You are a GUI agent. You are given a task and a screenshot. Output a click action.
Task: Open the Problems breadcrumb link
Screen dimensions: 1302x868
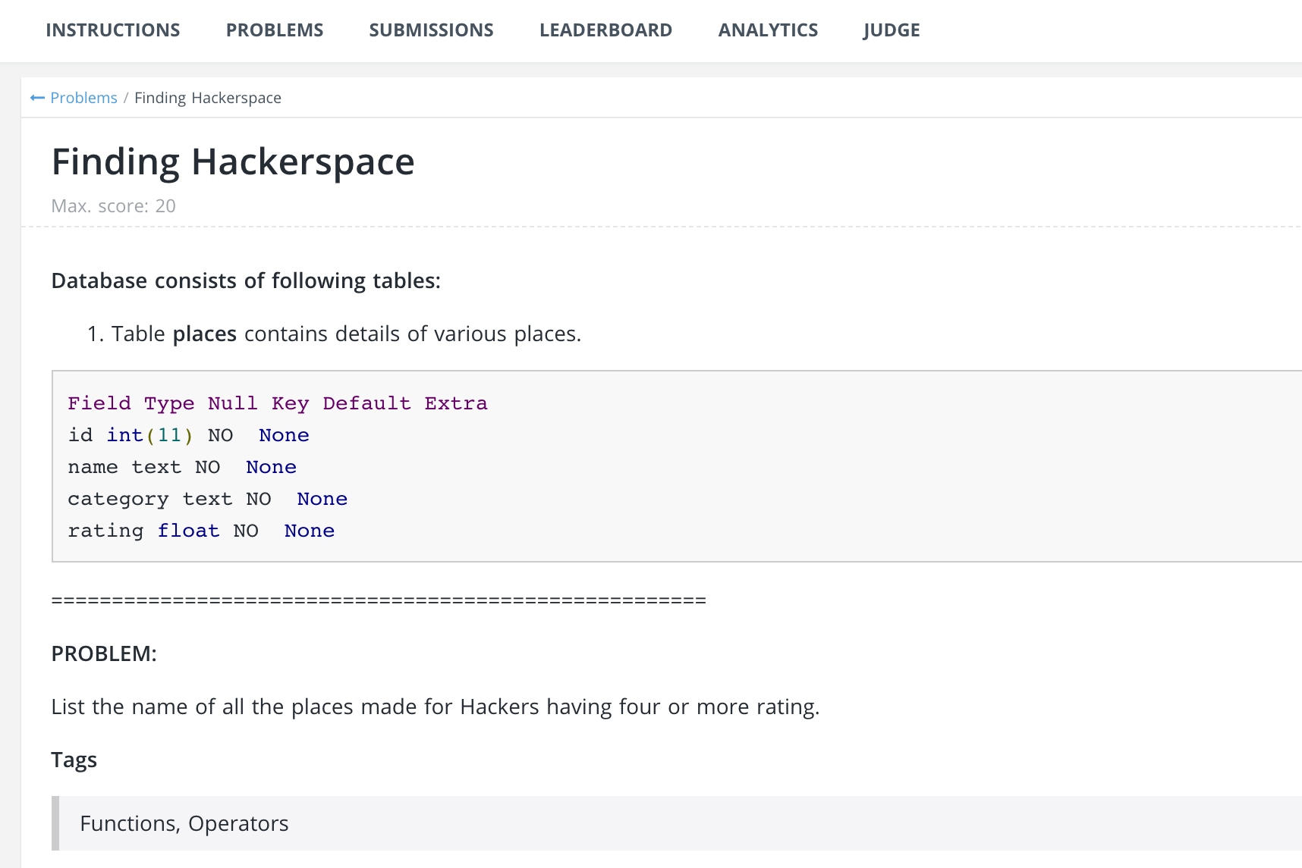[83, 98]
